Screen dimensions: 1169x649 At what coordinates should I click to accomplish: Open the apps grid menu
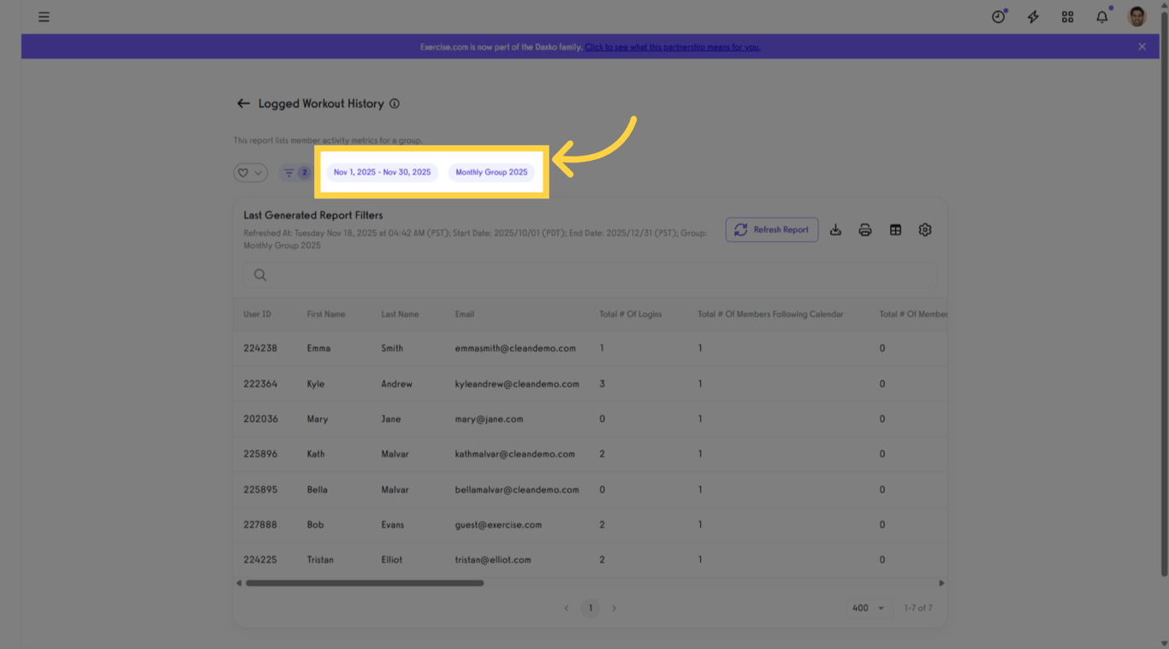1067,17
